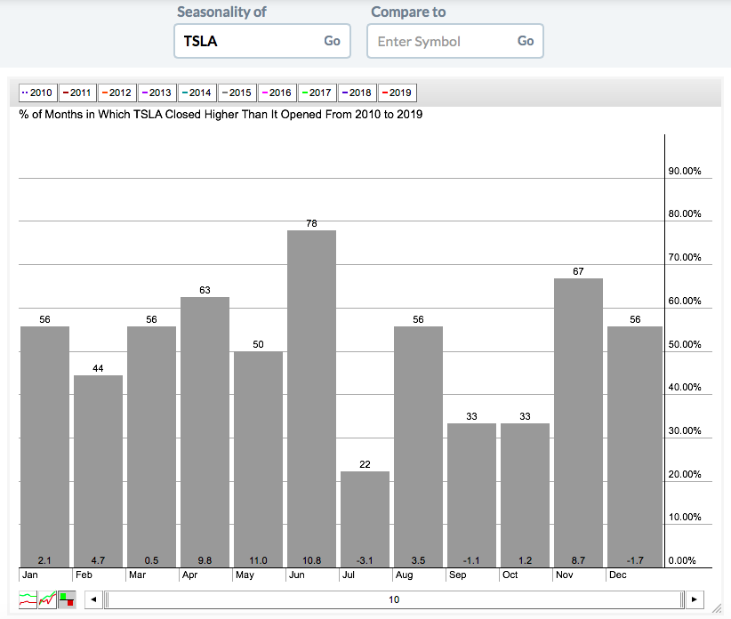
Task: Toggle the 2017 year legend button
Action: [316, 92]
